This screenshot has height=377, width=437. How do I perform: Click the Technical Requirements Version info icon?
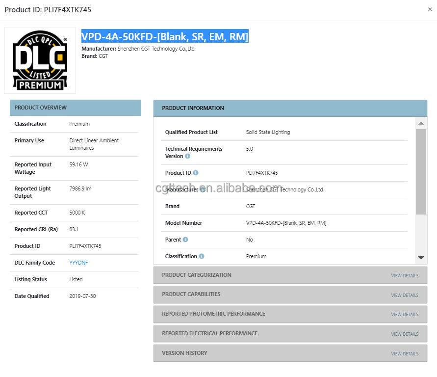pyautogui.click(x=187, y=156)
